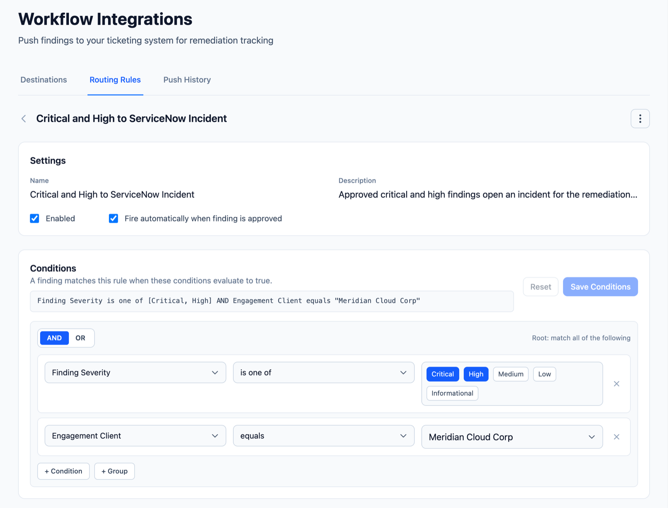Uncheck the Enabled checkbox
The image size is (668, 508).
(x=35, y=218)
